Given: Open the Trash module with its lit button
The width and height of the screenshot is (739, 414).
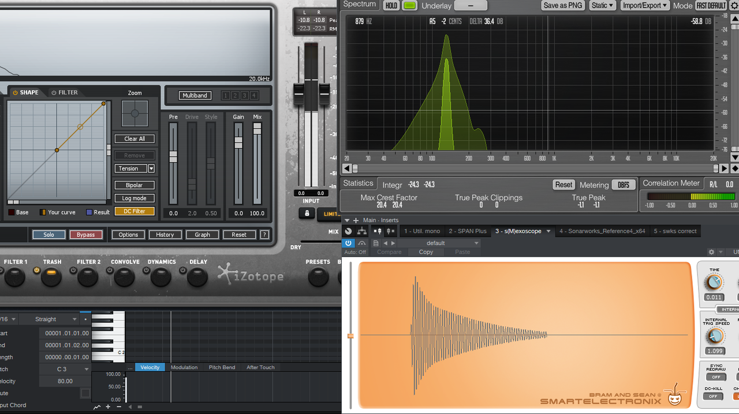Looking at the screenshot, I should point(51,277).
